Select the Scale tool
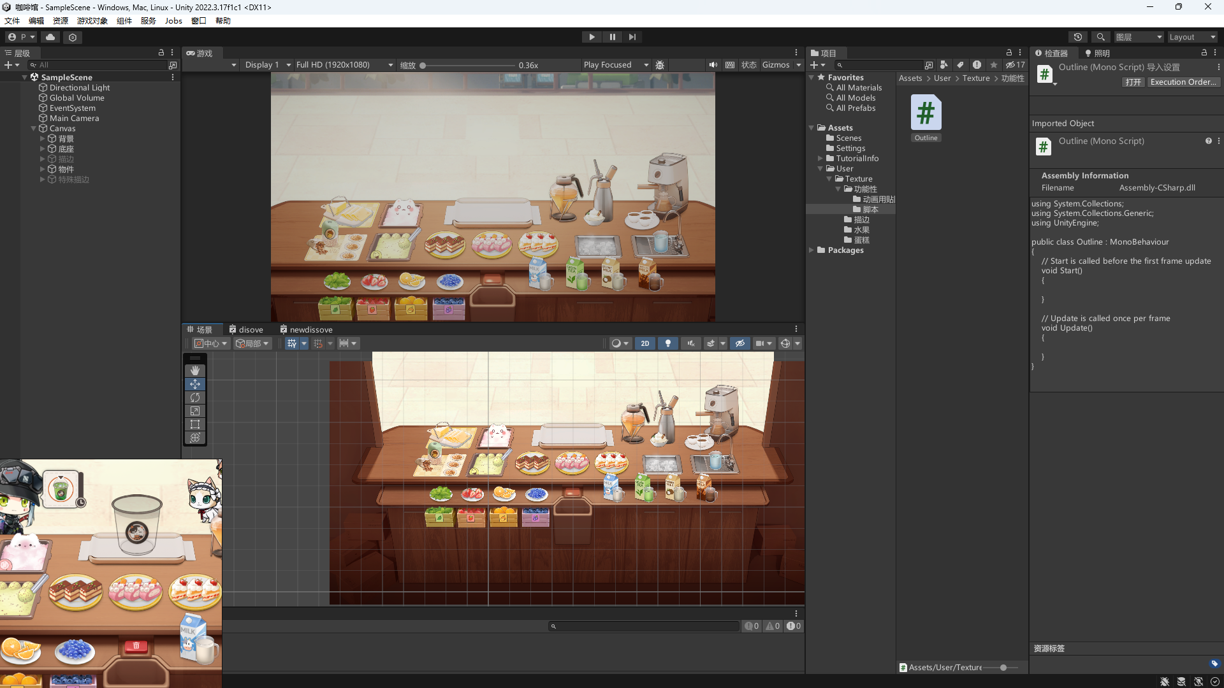1224x688 pixels. [x=195, y=411]
